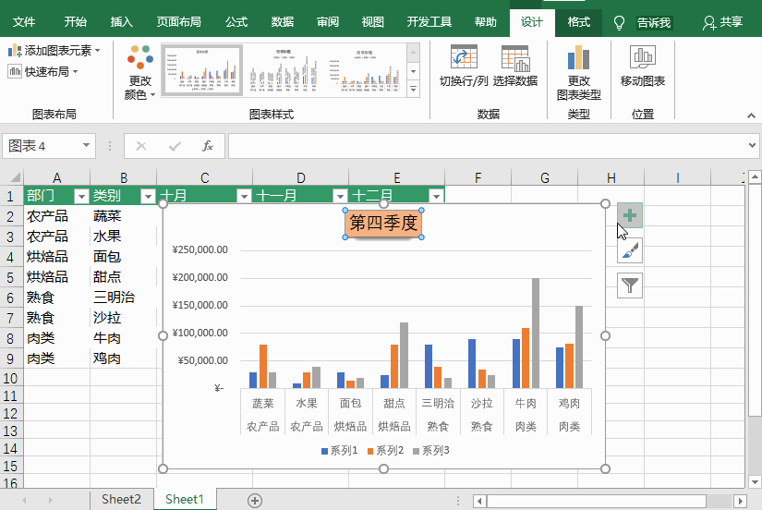Select the 系列3 legend entry

pos(431,451)
